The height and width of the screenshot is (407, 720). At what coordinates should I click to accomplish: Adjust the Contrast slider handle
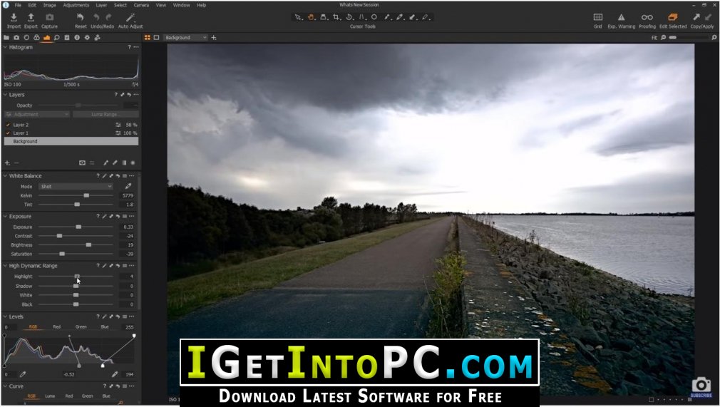click(59, 235)
